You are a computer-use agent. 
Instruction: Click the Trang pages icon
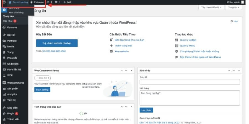tap(4, 52)
